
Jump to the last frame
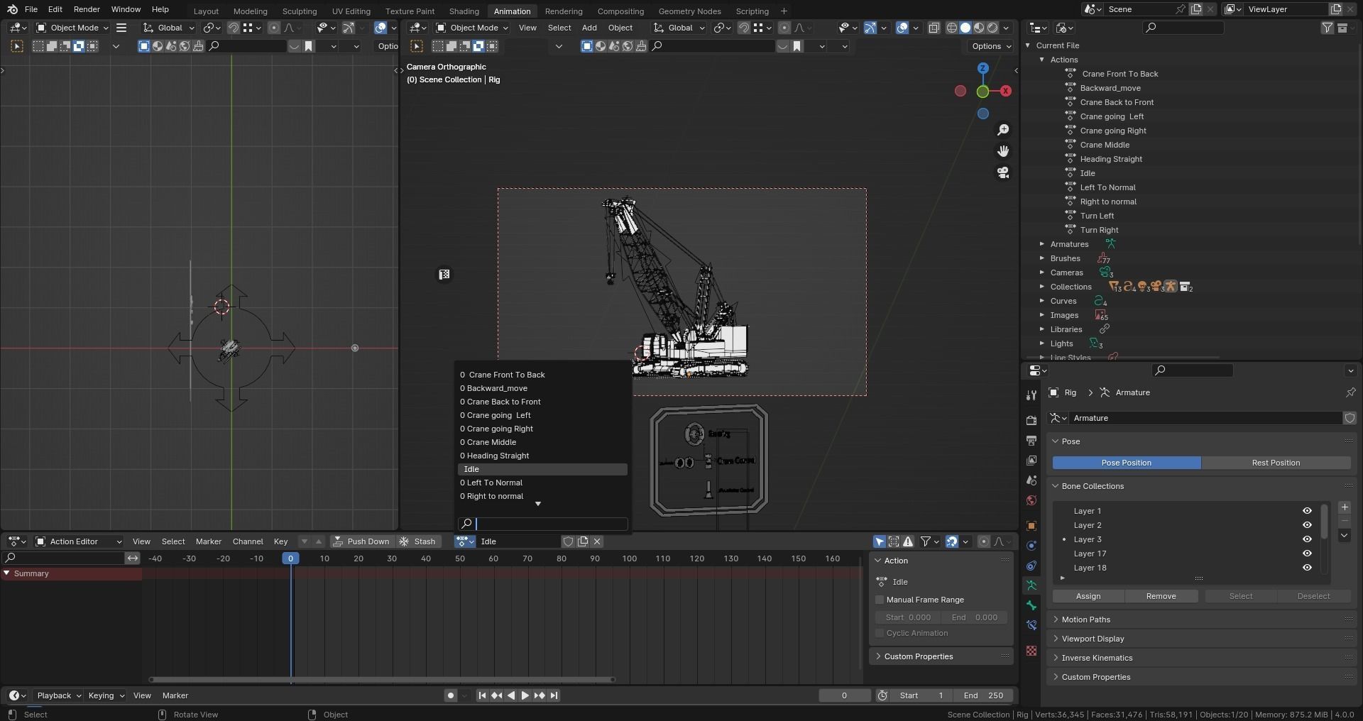554,695
